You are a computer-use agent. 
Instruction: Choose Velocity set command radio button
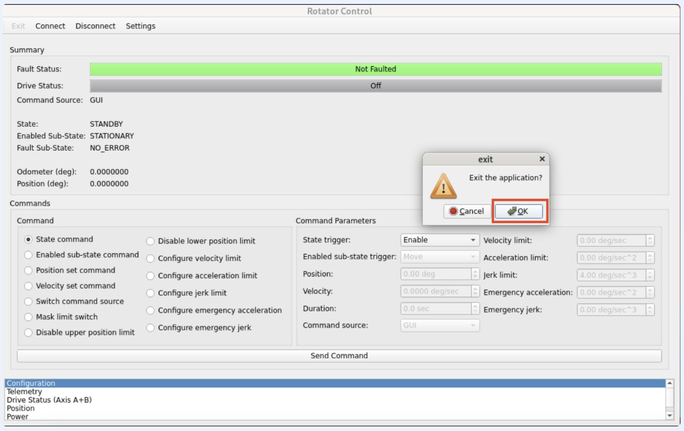coord(28,286)
